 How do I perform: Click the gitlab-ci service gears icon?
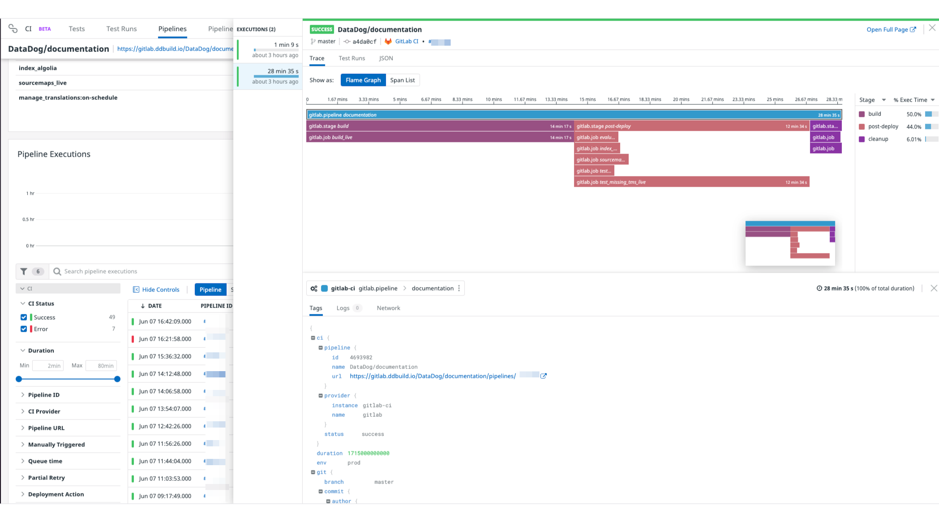pyautogui.click(x=314, y=288)
